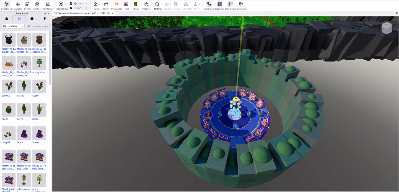Viewport: 399px width, 192px height.
Task: Click the Géométrique mode icon
Action: (61, 4)
